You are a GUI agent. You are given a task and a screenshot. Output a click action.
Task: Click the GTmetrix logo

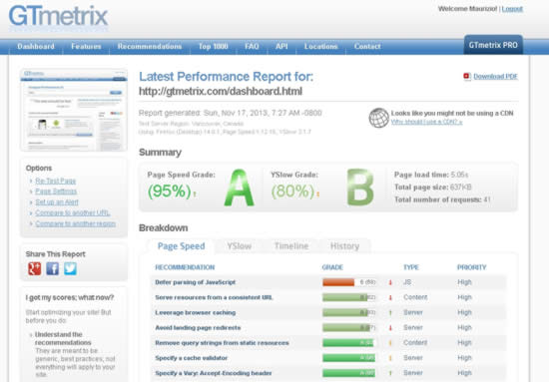(x=58, y=16)
